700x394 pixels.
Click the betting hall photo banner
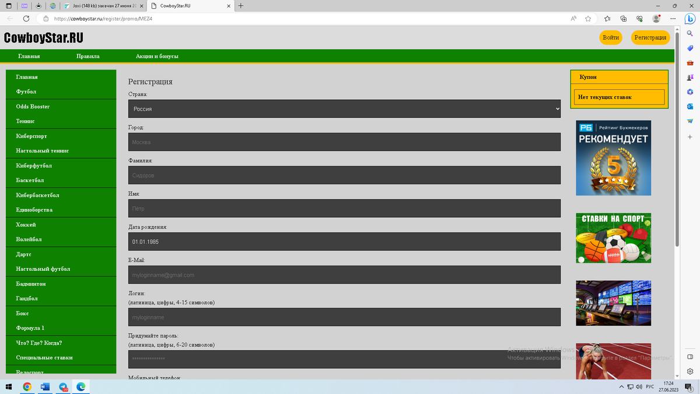[613, 303]
